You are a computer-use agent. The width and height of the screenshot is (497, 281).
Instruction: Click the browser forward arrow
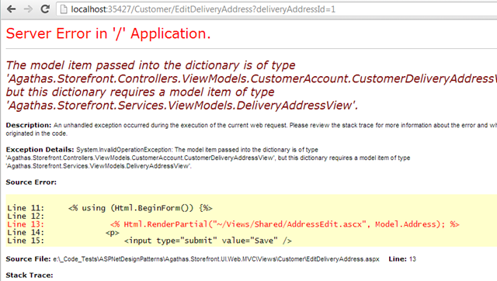(x=28, y=9)
